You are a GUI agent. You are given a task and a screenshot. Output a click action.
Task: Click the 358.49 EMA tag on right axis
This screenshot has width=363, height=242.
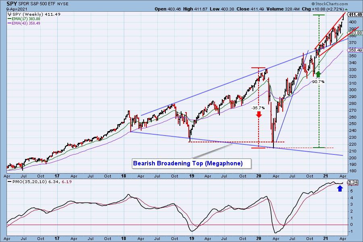click(x=355, y=50)
